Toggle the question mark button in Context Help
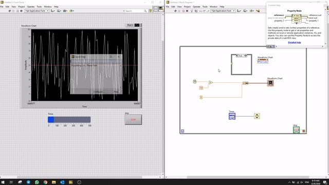The width and height of the screenshot is (329, 185). click(x=273, y=47)
